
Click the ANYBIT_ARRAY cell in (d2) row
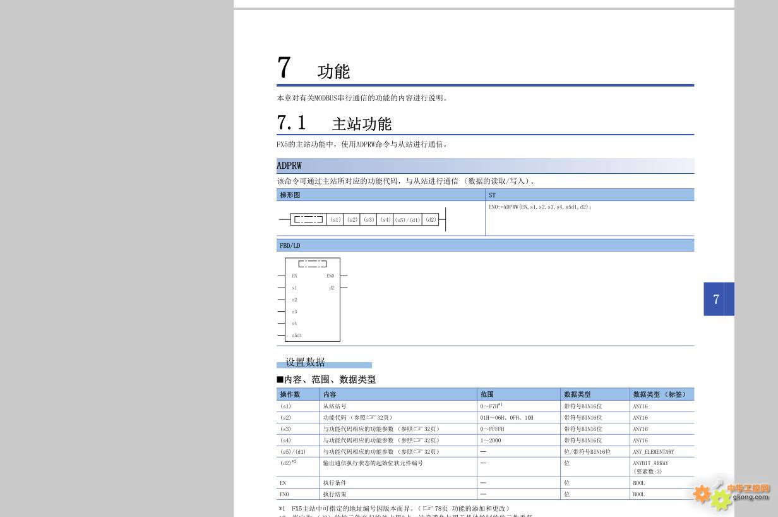[x=650, y=463]
